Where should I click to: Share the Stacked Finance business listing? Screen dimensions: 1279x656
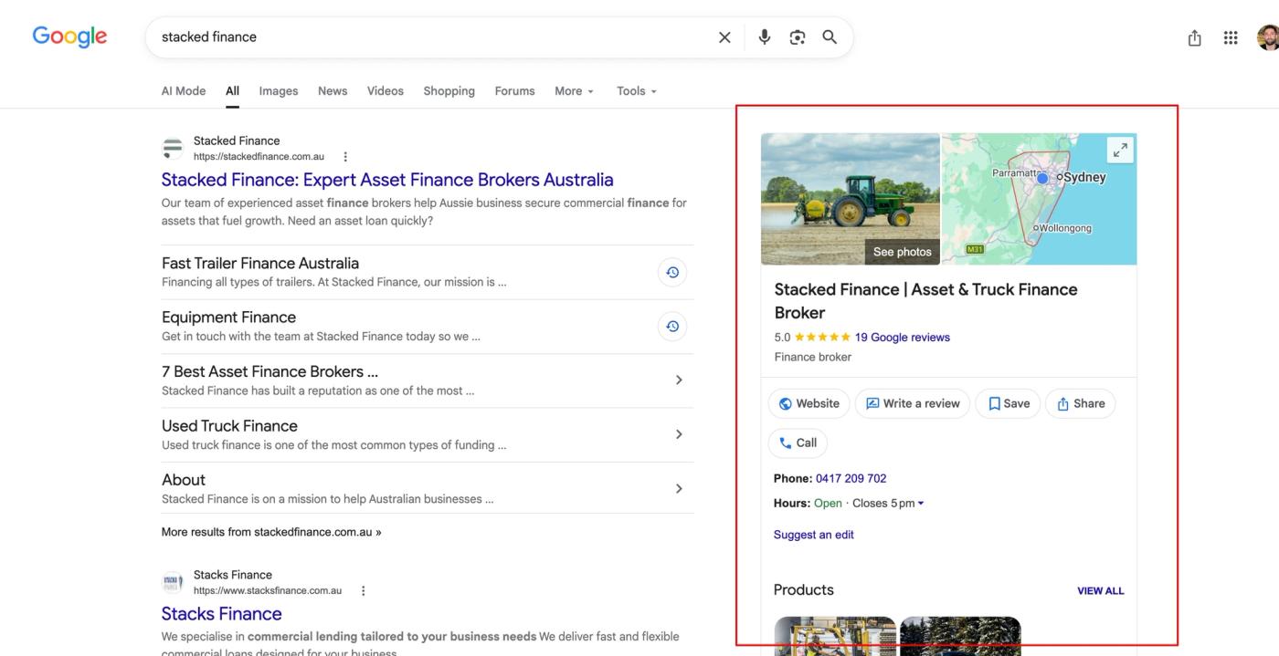click(x=1081, y=403)
